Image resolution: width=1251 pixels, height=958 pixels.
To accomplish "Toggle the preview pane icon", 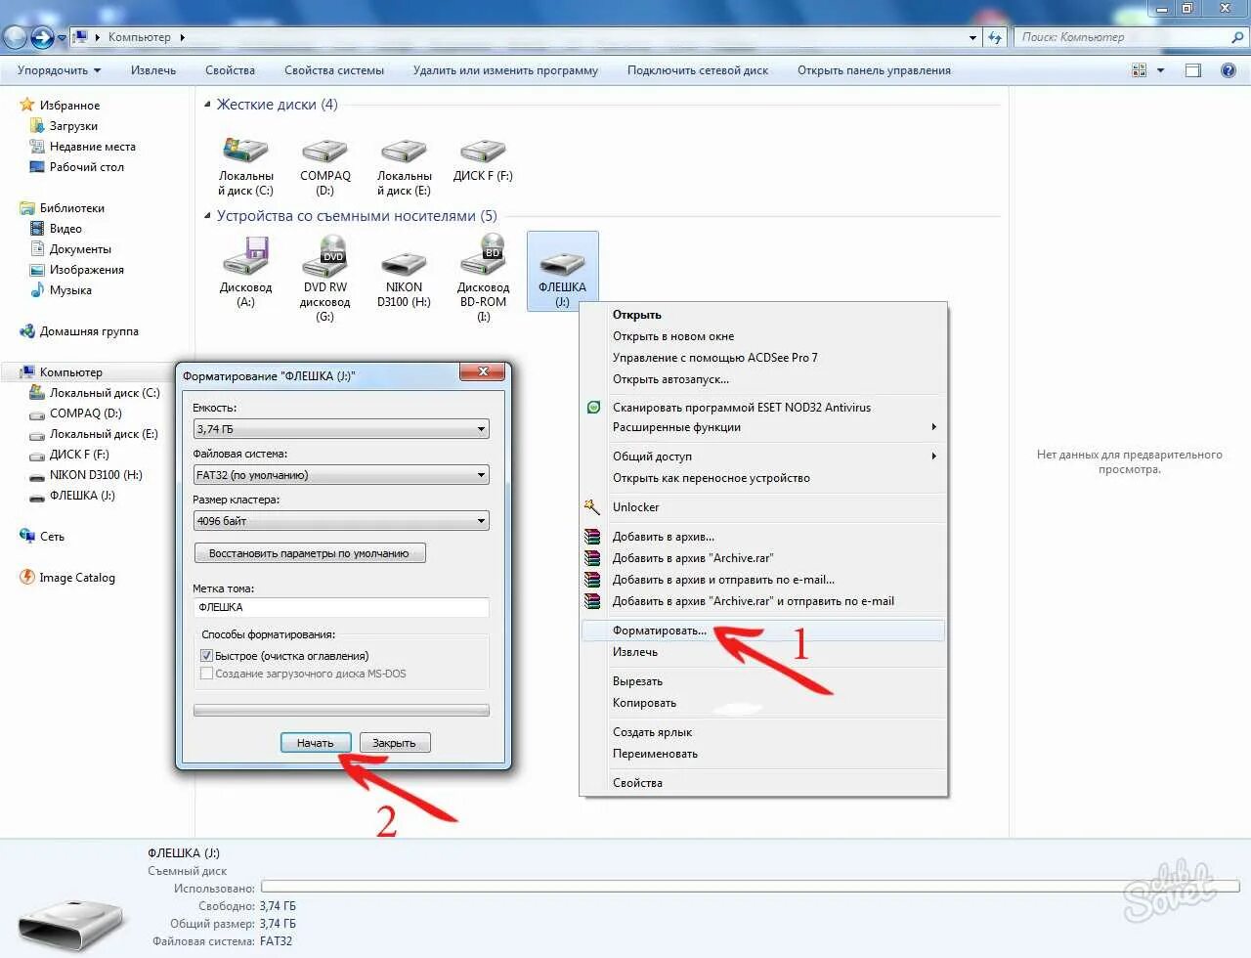I will click(1193, 70).
